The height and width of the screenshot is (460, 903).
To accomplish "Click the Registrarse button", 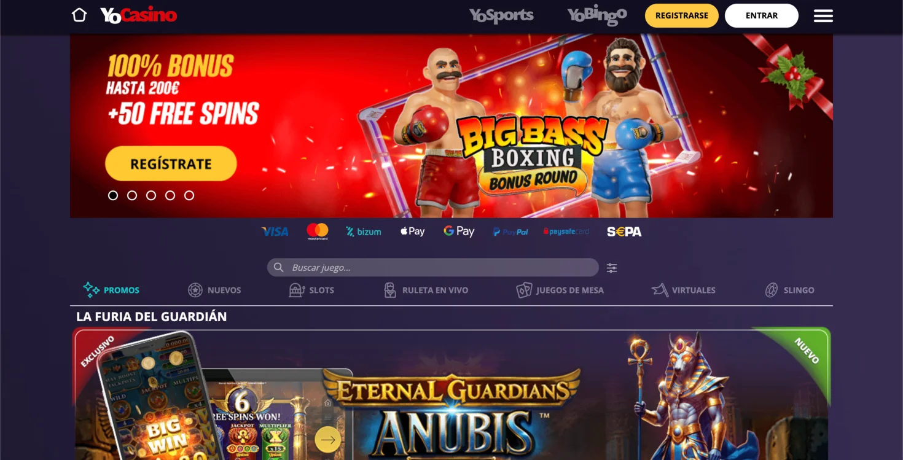I will click(x=682, y=16).
